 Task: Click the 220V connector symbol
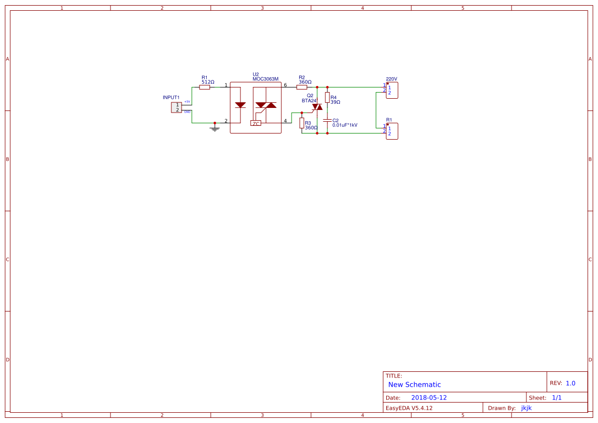pyautogui.click(x=391, y=90)
